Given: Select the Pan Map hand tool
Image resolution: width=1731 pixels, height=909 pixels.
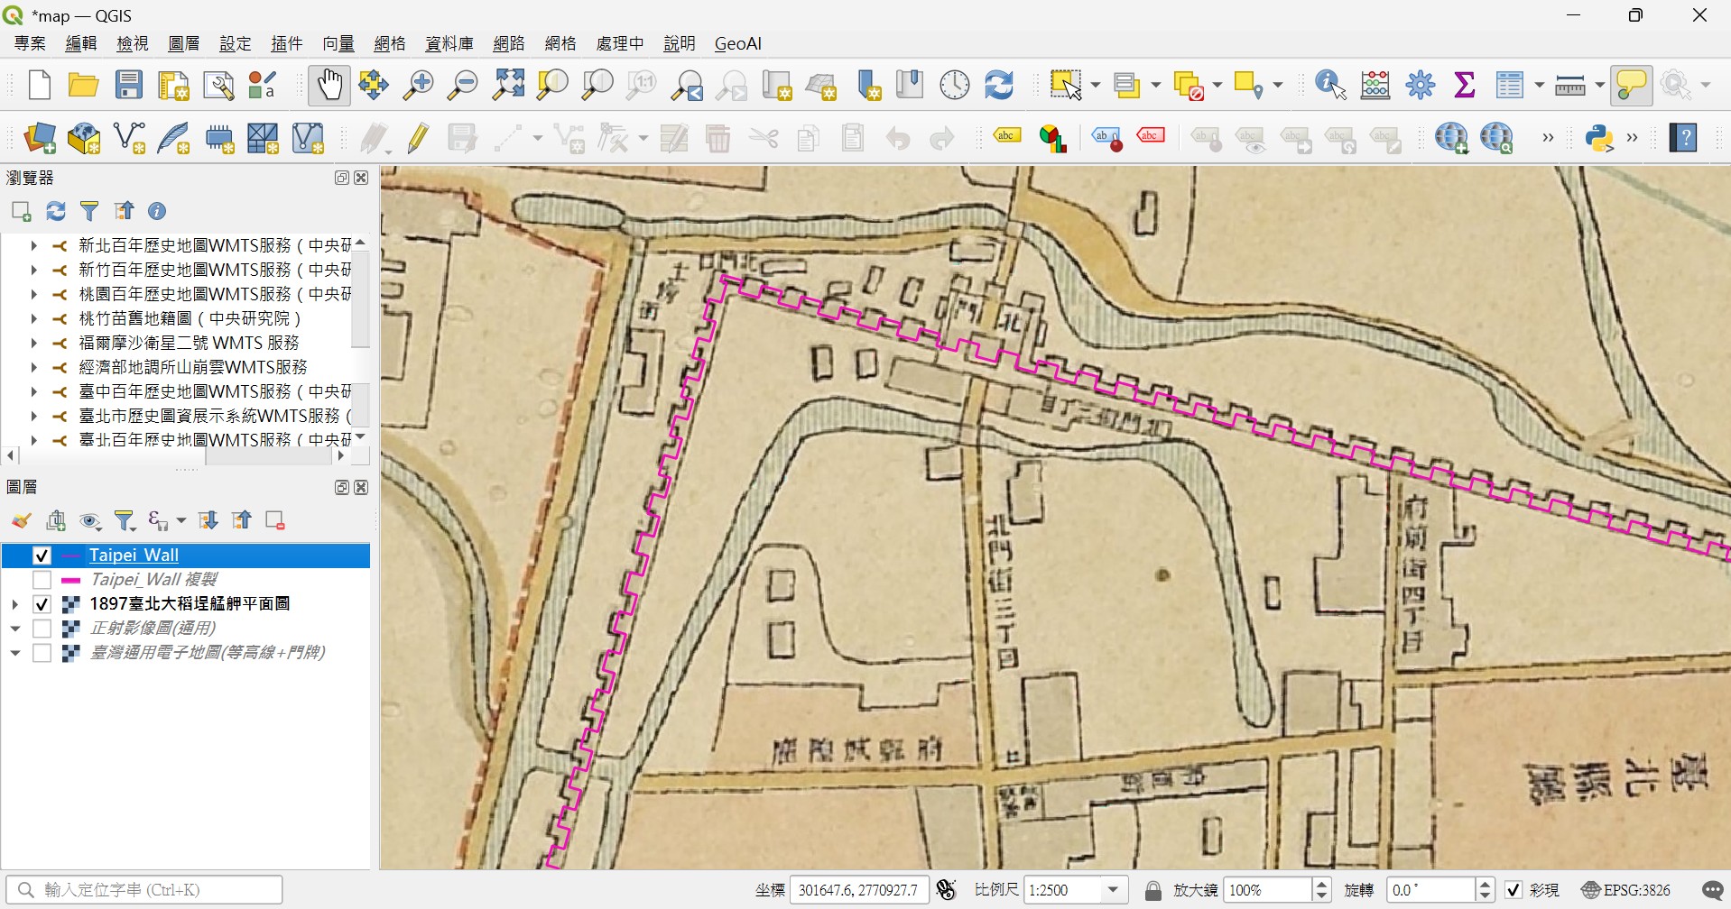Looking at the screenshot, I should coord(329,86).
